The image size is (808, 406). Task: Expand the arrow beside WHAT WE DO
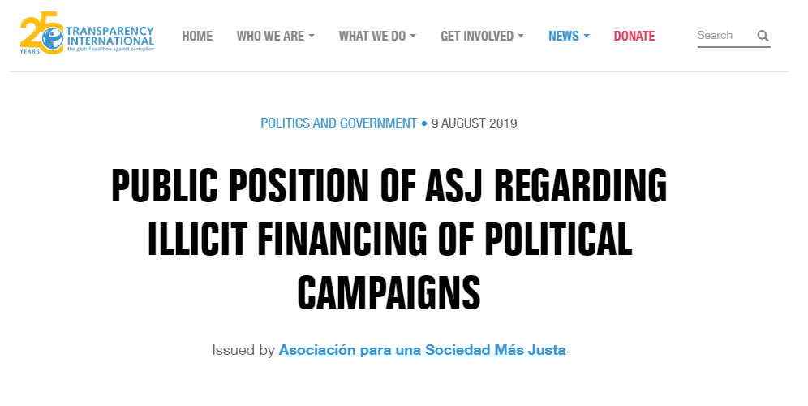tap(413, 37)
